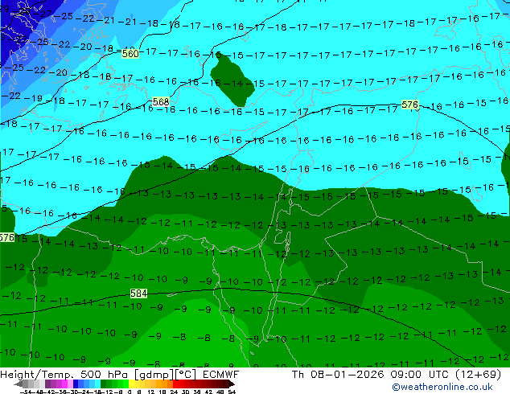The image size is (510, 394).
Task: Click the -54 legend scale value
Action: click(26, 392)
